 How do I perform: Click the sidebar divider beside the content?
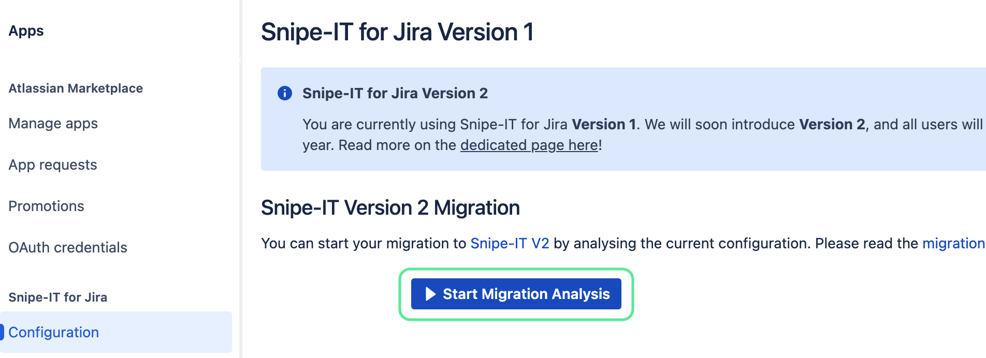[x=240, y=179]
